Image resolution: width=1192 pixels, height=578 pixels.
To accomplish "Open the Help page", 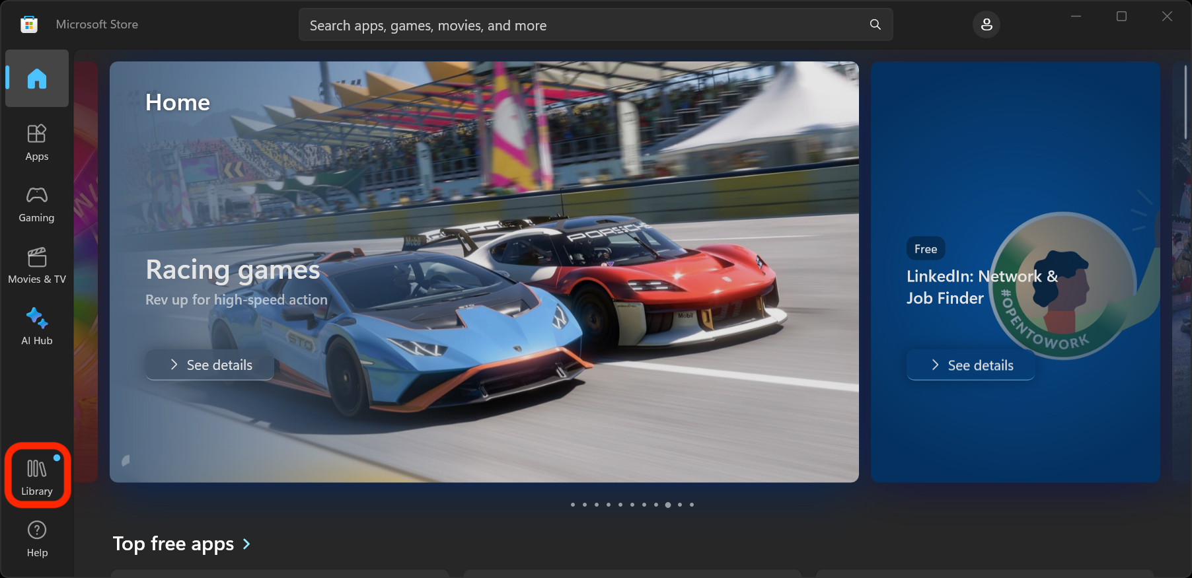I will tap(37, 538).
